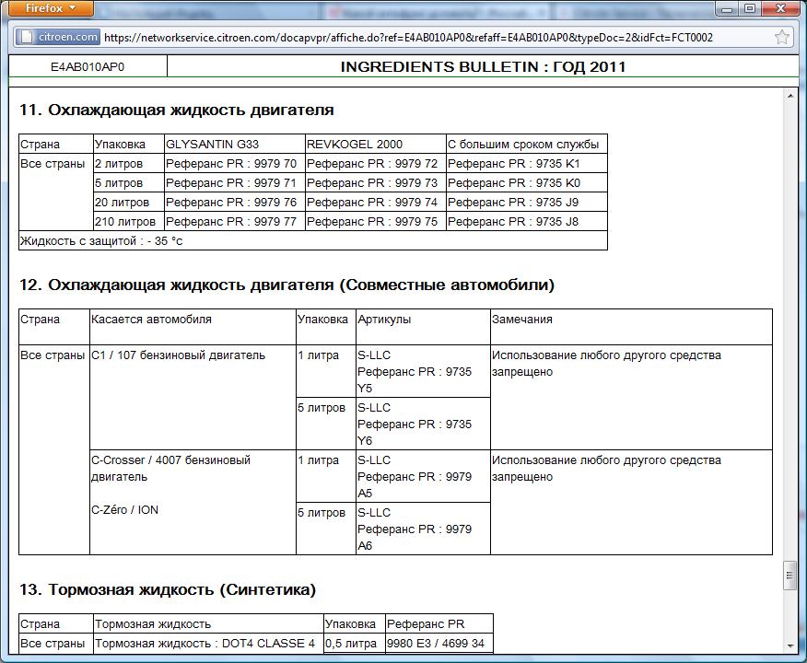Click the 210 литров packaging cell
This screenshot has width=807, height=663.
129,222
